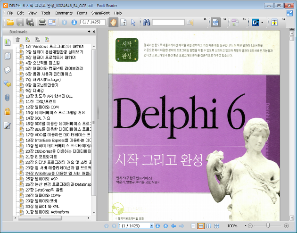The height and width of the screenshot is (233, 297).
Task: Open the Comments panel icon
Action: (8, 83)
